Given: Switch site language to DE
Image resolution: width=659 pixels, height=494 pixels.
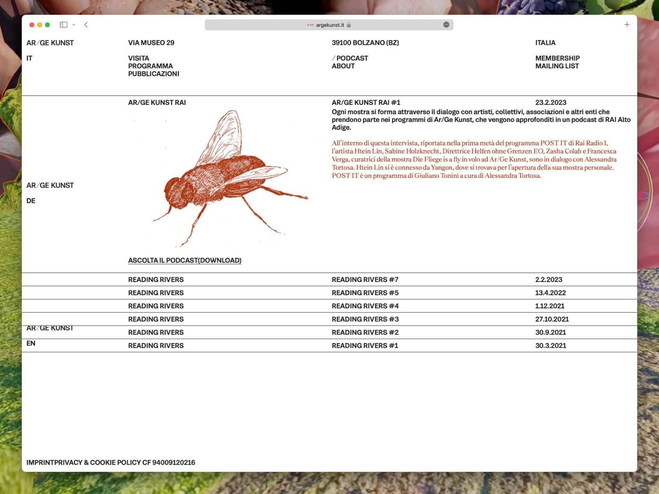Looking at the screenshot, I should [x=31, y=201].
